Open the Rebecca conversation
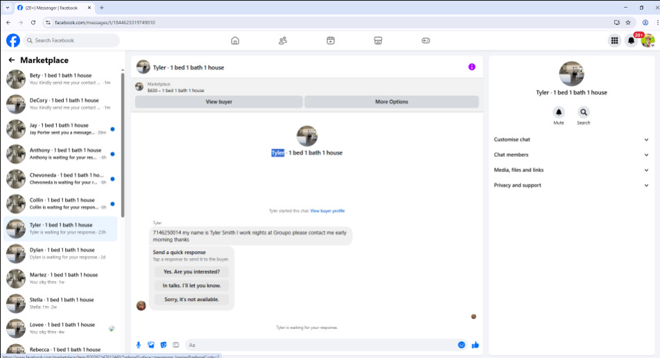Image resolution: width=660 pixels, height=358 pixels. tap(60, 350)
